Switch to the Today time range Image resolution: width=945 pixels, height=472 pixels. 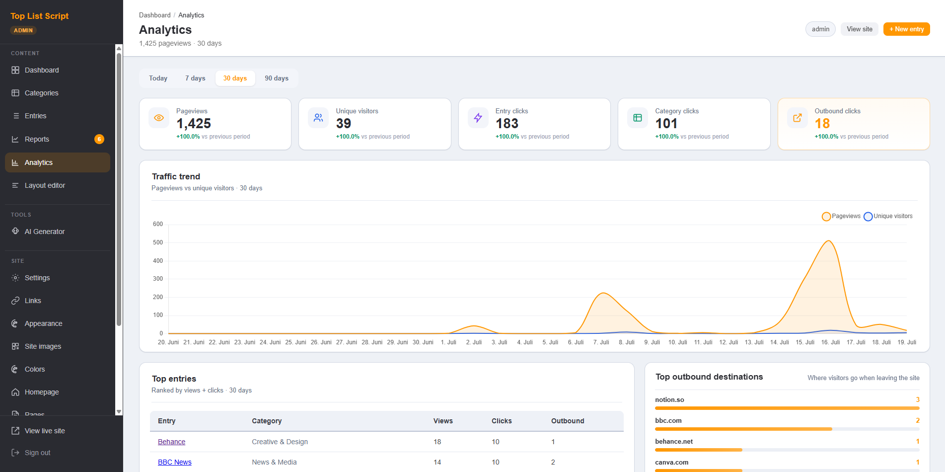pos(158,78)
